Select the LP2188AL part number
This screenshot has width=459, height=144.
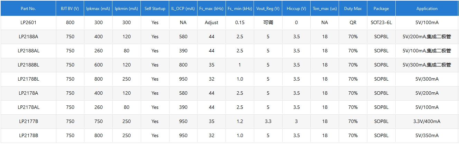coord(28,51)
